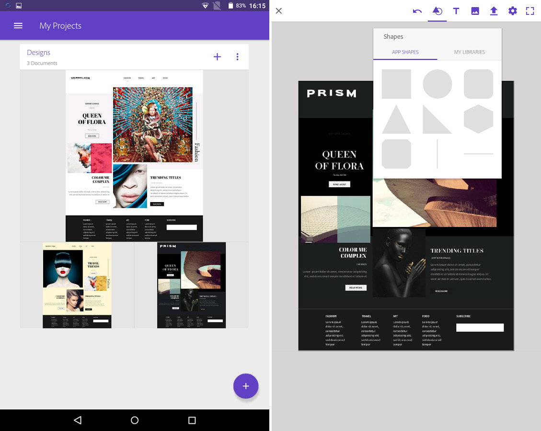Tap the Android home button
Screen dimensions: 541x431
click(x=135, y=420)
